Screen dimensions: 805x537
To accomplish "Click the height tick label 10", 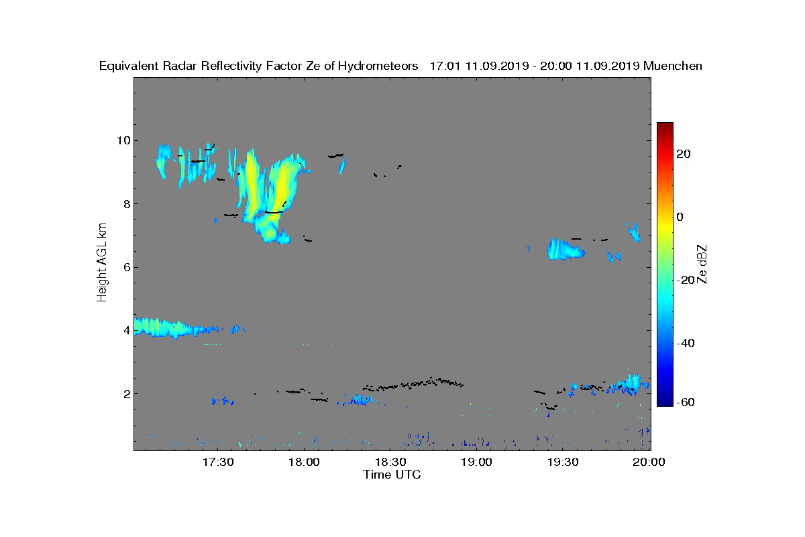I will coord(123,140).
